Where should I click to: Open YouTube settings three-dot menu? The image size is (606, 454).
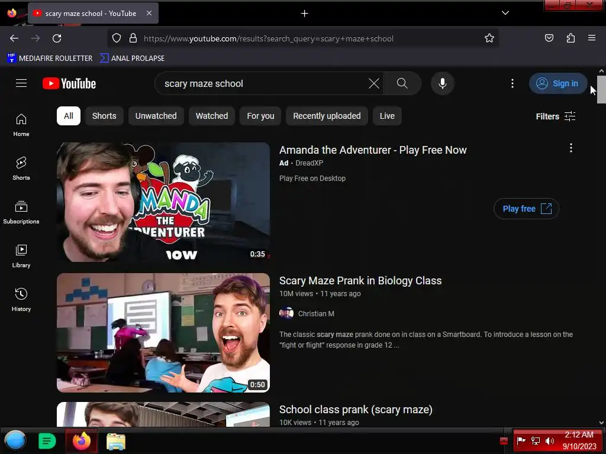(512, 83)
